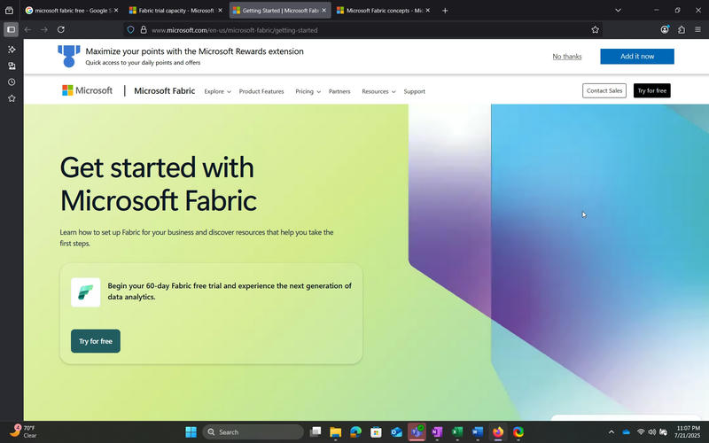This screenshot has height=443, width=709.
Task: Expand the Explore menu
Action: [217, 91]
